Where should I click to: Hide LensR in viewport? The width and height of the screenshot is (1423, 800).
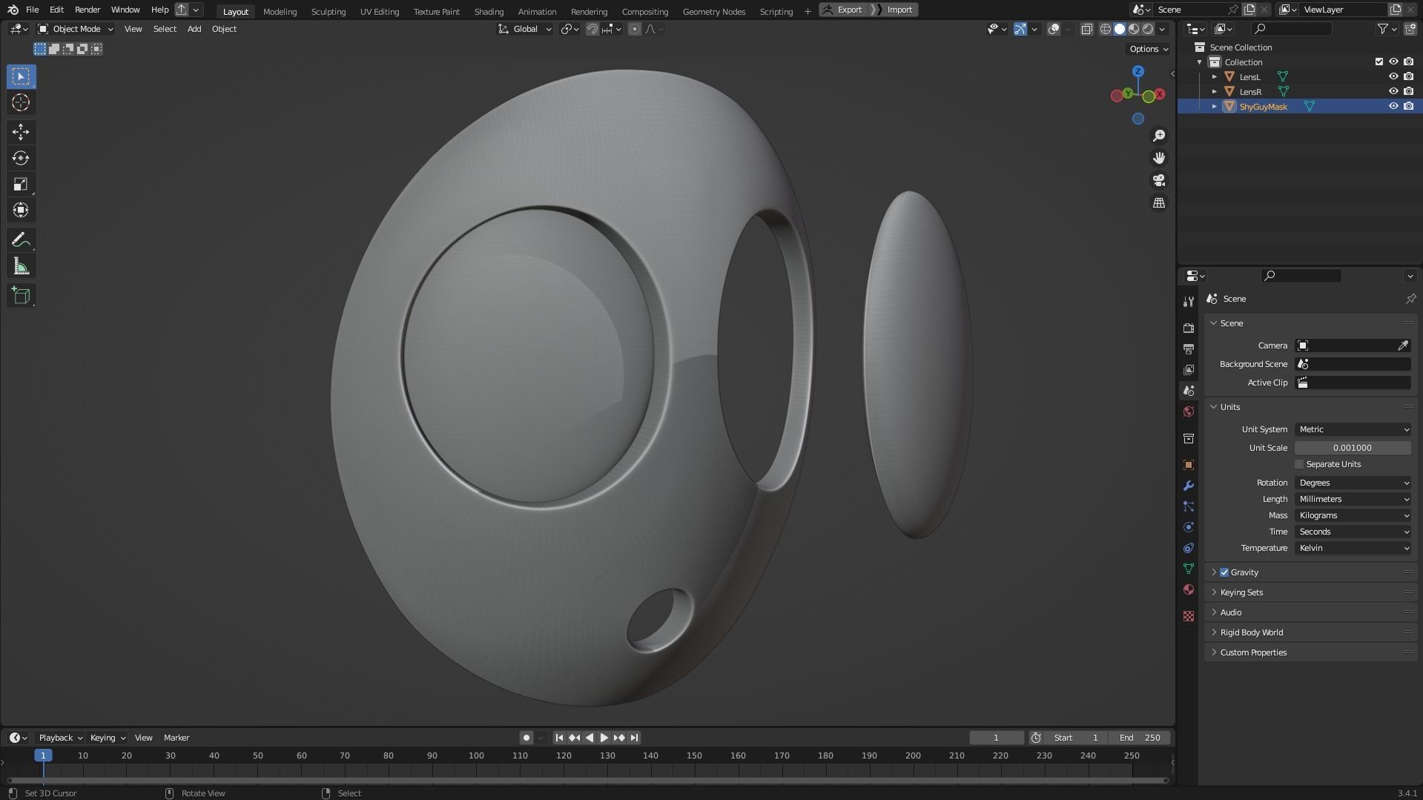[1393, 91]
